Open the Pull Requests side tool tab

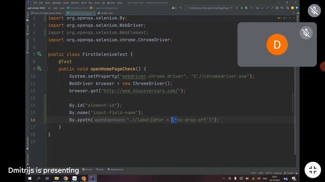click(x=27, y=46)
